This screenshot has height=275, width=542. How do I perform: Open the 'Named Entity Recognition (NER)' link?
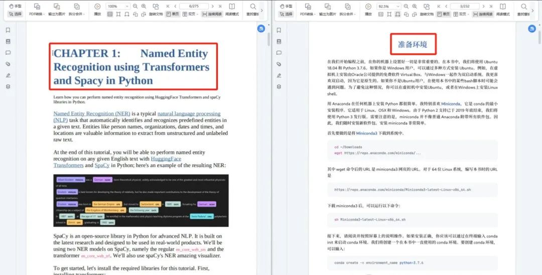pos(92,113)
